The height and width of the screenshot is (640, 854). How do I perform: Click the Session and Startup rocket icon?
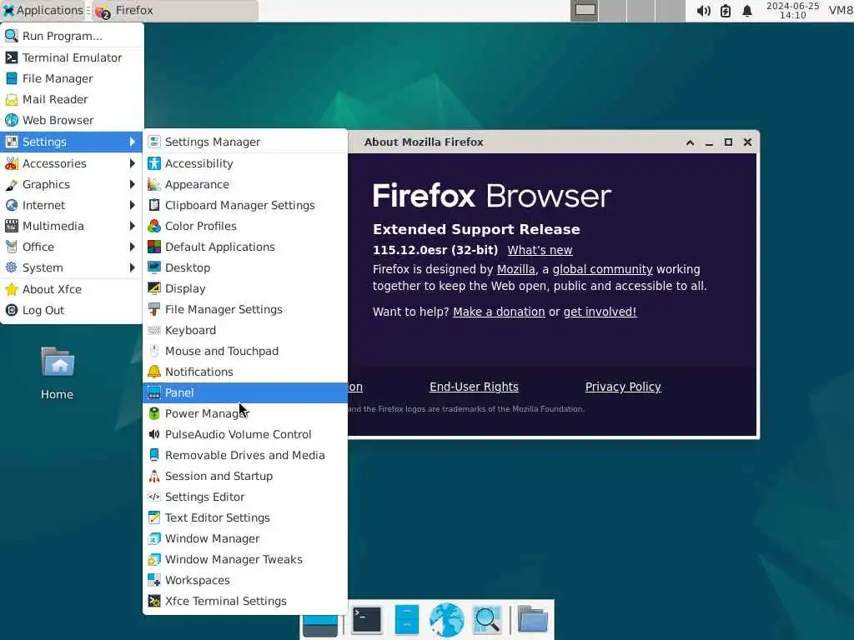coord(154,476)
